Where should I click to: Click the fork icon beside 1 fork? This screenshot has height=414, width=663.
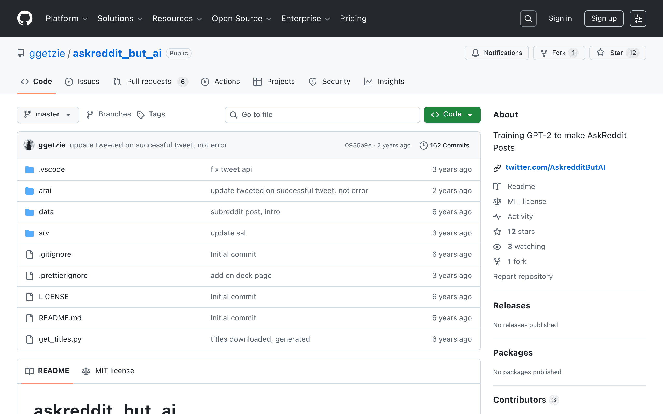(497, 262)
